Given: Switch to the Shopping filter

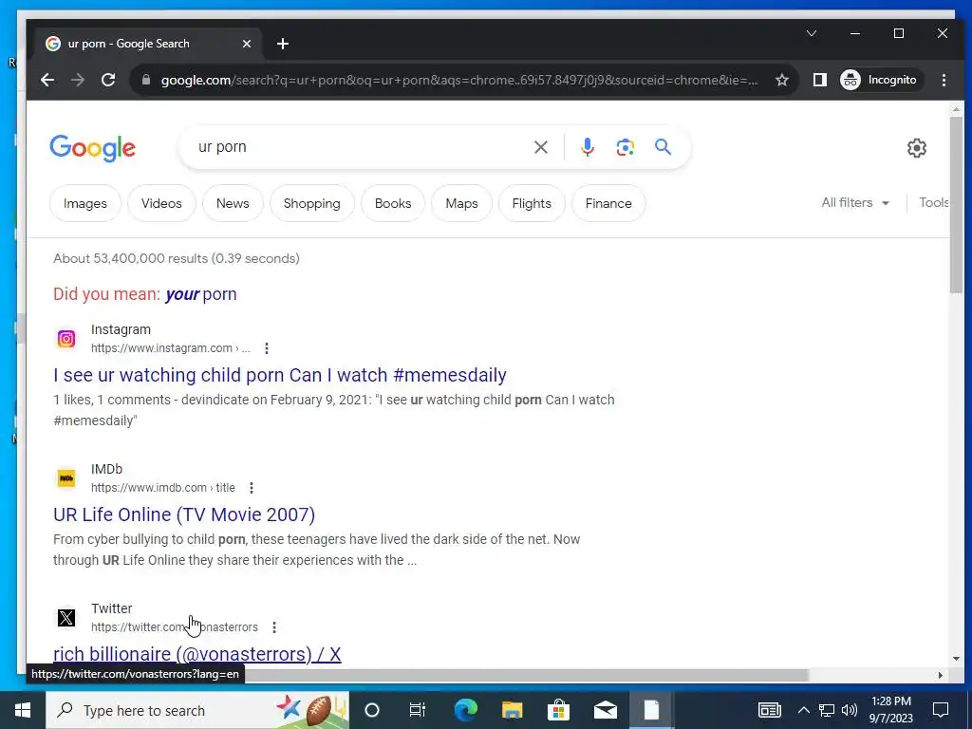Looking at the screenshot, I should click(311, 203).
